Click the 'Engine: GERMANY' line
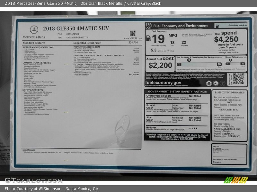 pyautogui.click(x=224, y=134)
